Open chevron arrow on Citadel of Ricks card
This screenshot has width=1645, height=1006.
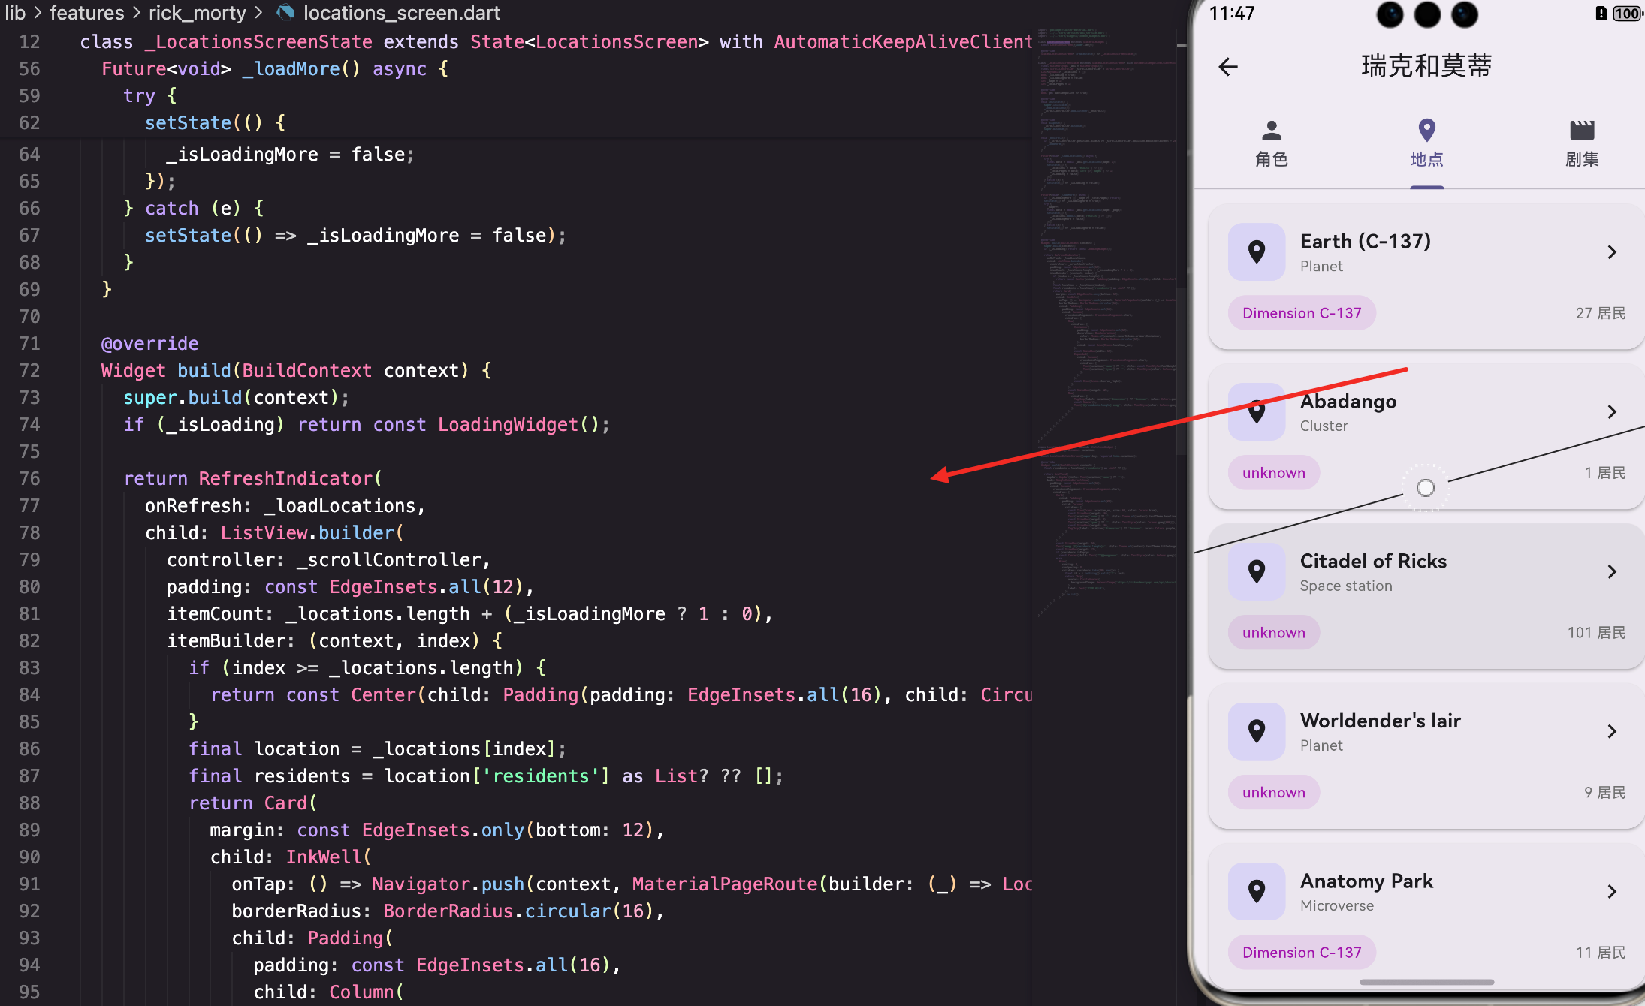(1611, 572)
